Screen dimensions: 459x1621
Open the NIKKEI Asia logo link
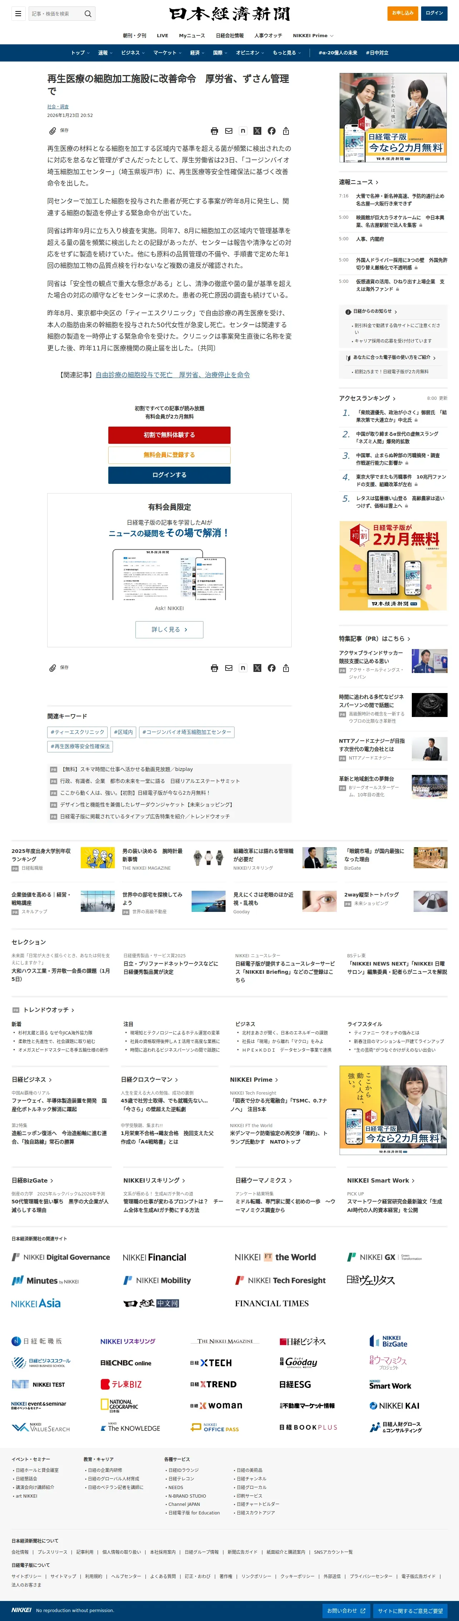[36, 1303]
